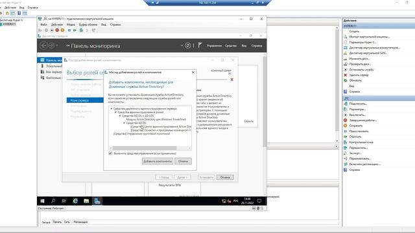Click the Turn Off VM toolbar icon
415x233 pixels.
click(x=52, y=30)
